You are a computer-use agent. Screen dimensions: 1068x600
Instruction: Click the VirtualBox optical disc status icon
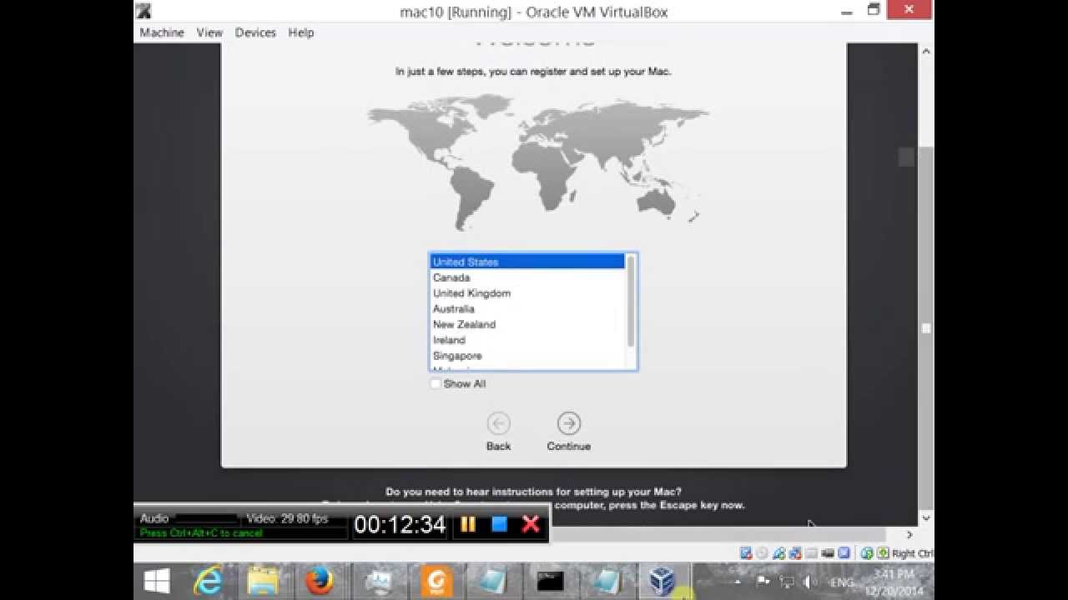pos(762,553)
